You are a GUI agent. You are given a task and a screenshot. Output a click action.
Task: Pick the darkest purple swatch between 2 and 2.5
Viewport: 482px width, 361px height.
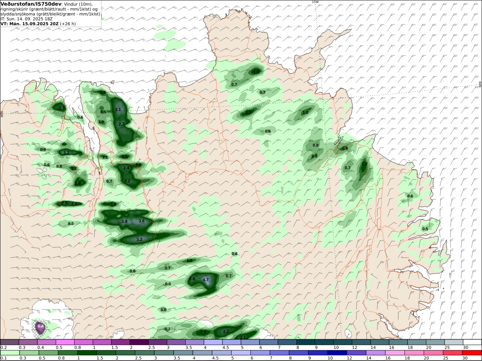click(139, 342)
